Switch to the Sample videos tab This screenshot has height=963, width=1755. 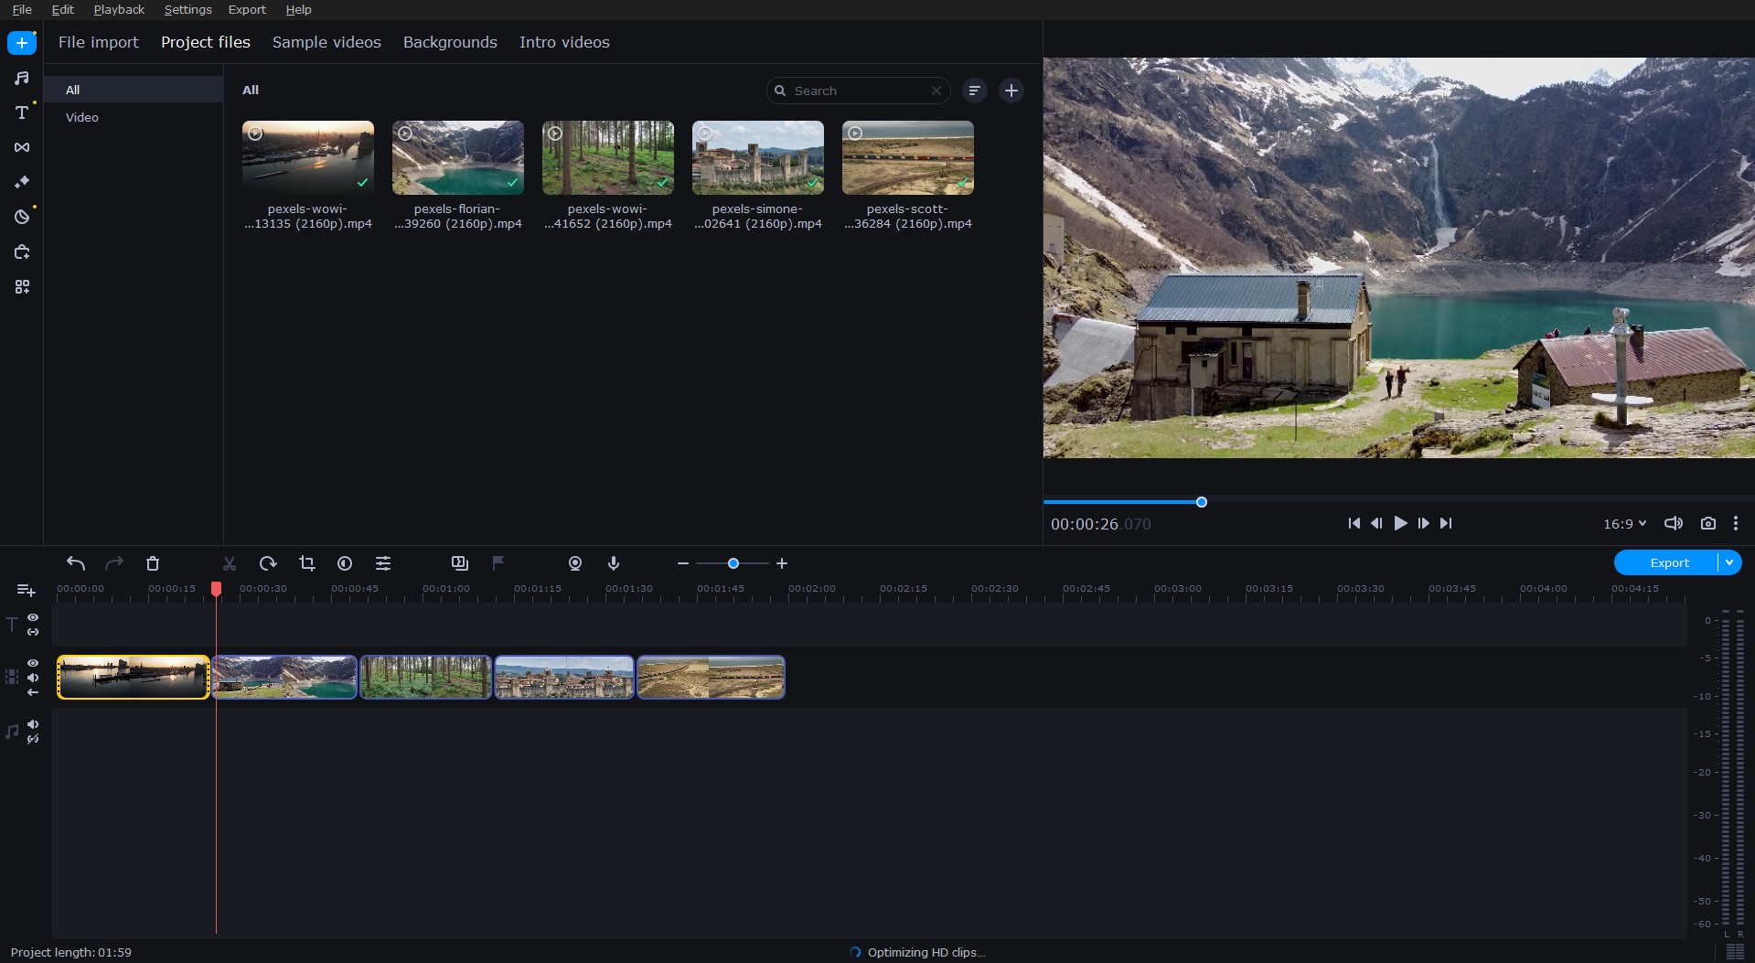click(326, 42)
